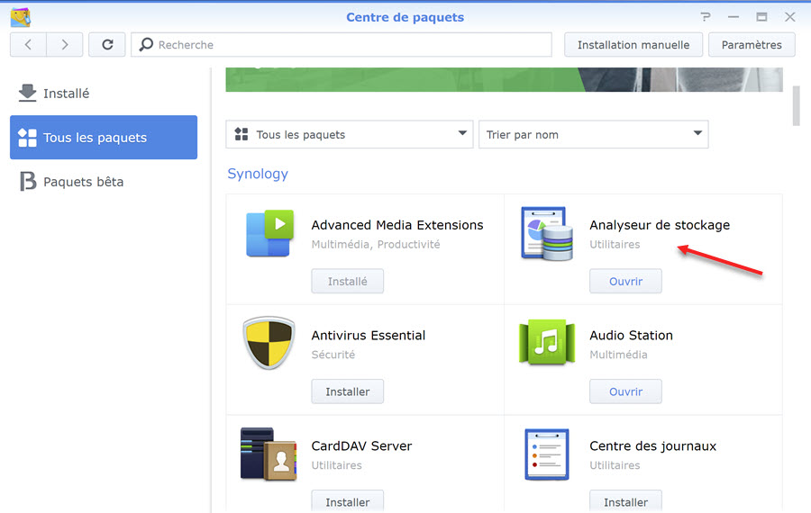Show the Installé packages section

pos(104,94)
